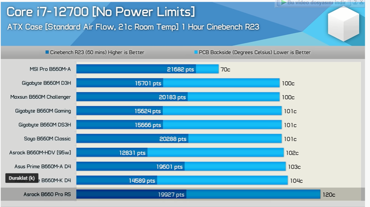This screenshot has height=207, width=370.
Task: Click the '19601 pts' score value
Action: (x=169, y=167)
